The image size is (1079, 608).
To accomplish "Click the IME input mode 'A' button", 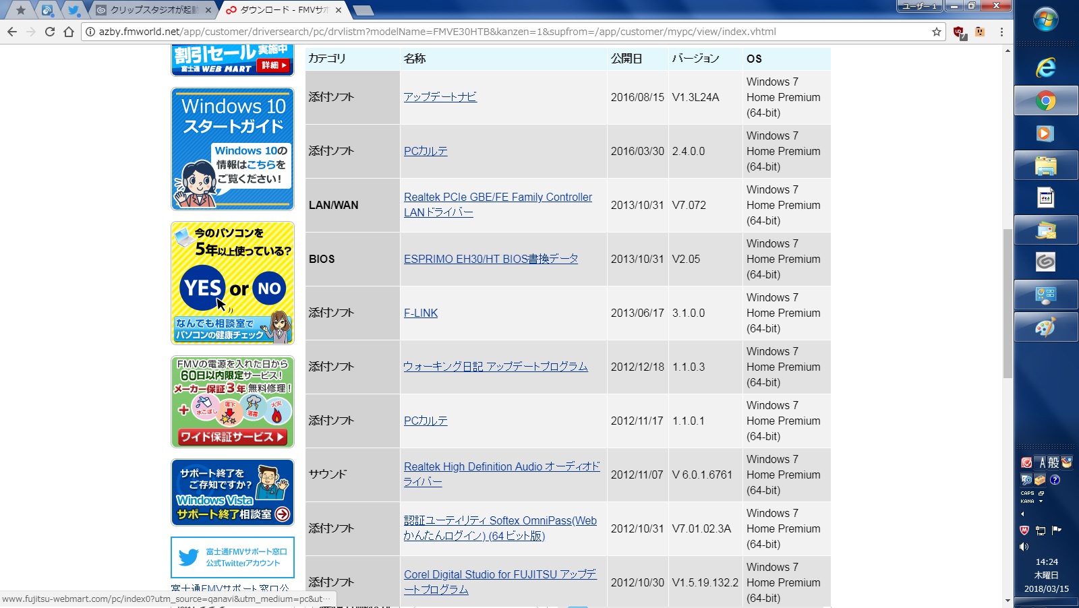I will click(x=1042, y=462).
